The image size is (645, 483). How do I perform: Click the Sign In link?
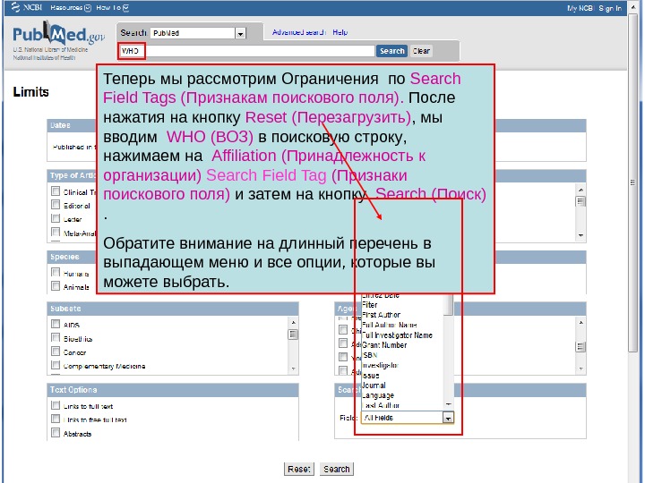pyautogui.click(x=610, y=8)
